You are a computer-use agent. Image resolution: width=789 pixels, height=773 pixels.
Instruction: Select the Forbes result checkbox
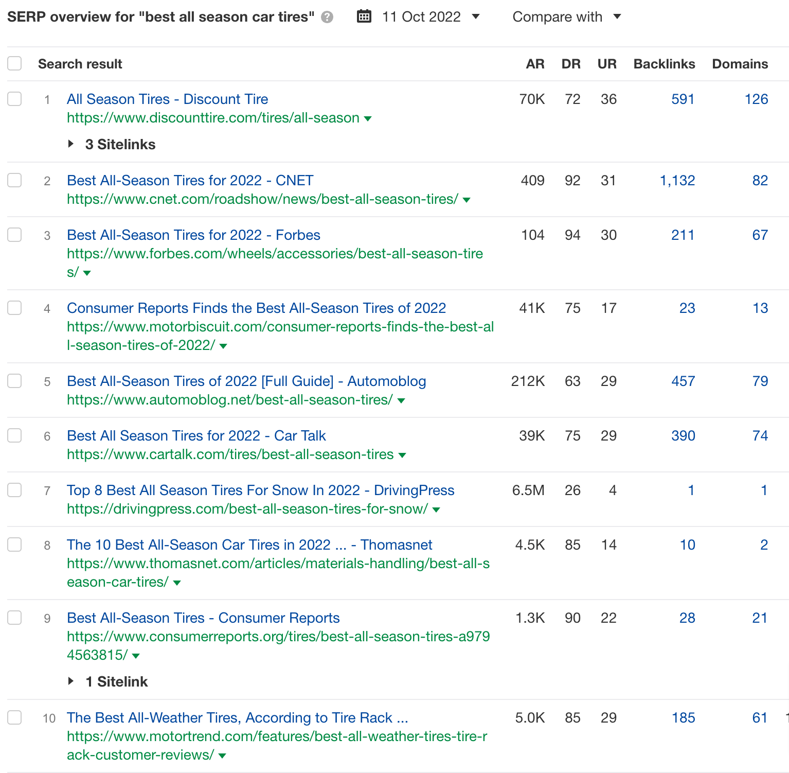tap(14, 235)
